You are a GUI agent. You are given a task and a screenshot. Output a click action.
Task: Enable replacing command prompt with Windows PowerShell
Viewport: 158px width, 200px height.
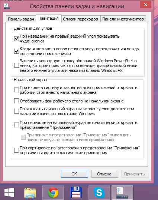16,66
